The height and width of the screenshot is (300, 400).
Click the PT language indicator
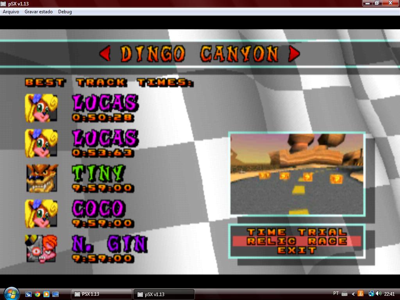tap(336, 294)
